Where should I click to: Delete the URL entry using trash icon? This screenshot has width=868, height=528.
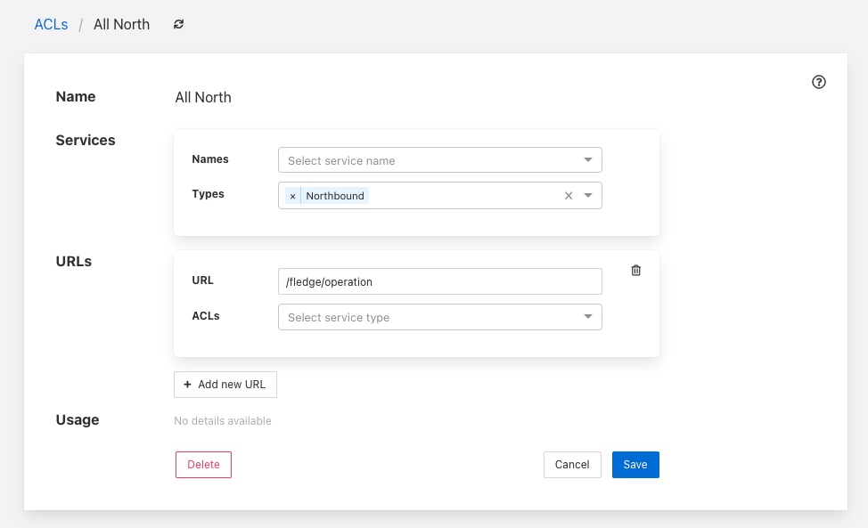(x=635, y=271)
